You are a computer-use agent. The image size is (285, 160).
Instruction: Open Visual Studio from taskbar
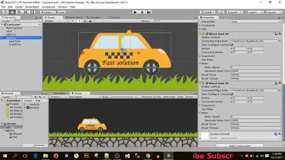[x=127, y=156]
